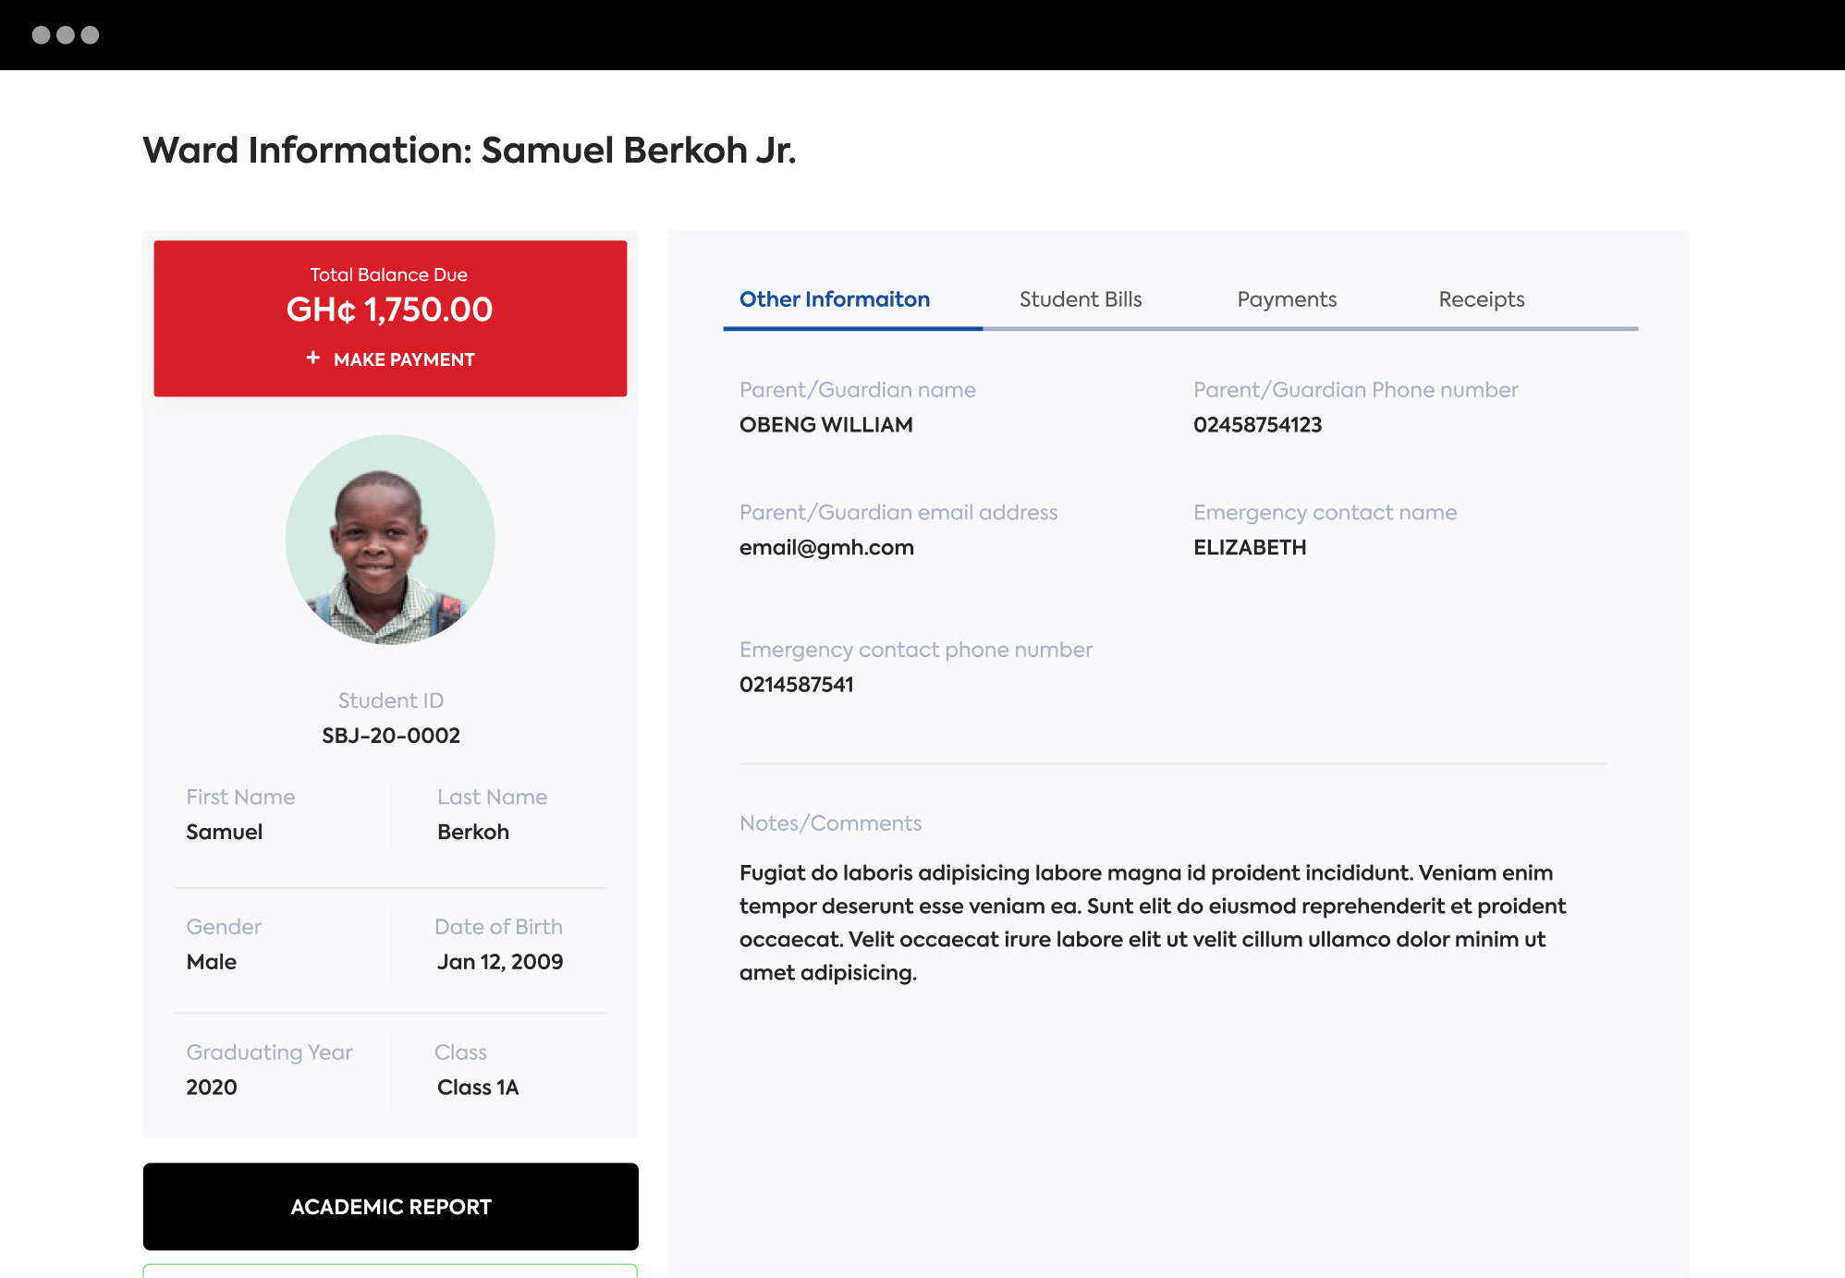Screen dimensions: 1845x1278
Task: Click the student ID SBJ-20-0002
Action: click(x=390, y=736)
